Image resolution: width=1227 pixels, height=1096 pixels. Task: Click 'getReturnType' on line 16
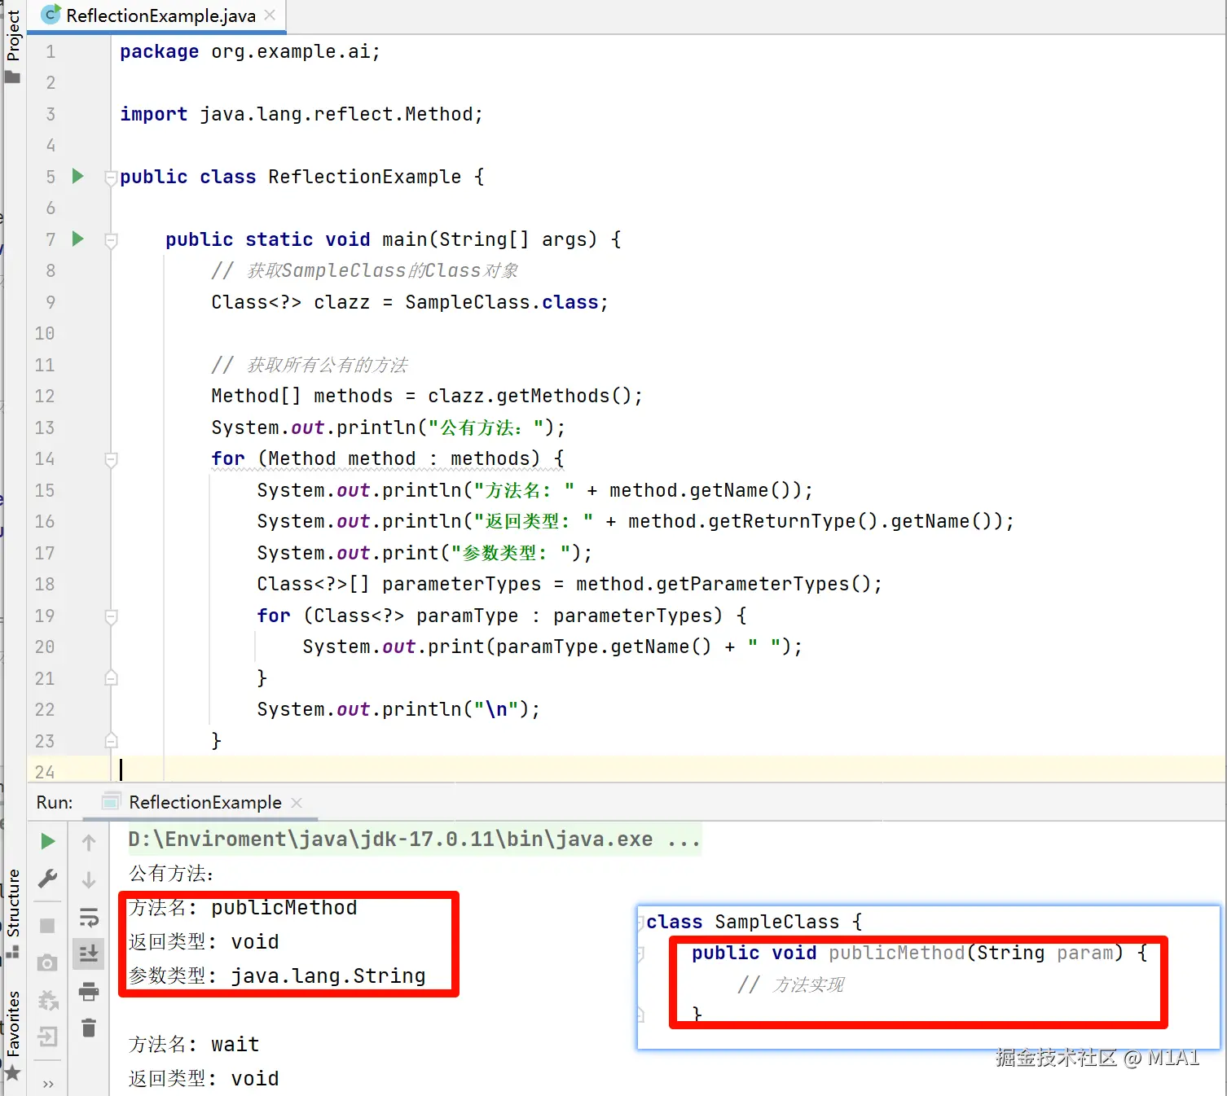(782, 521)
